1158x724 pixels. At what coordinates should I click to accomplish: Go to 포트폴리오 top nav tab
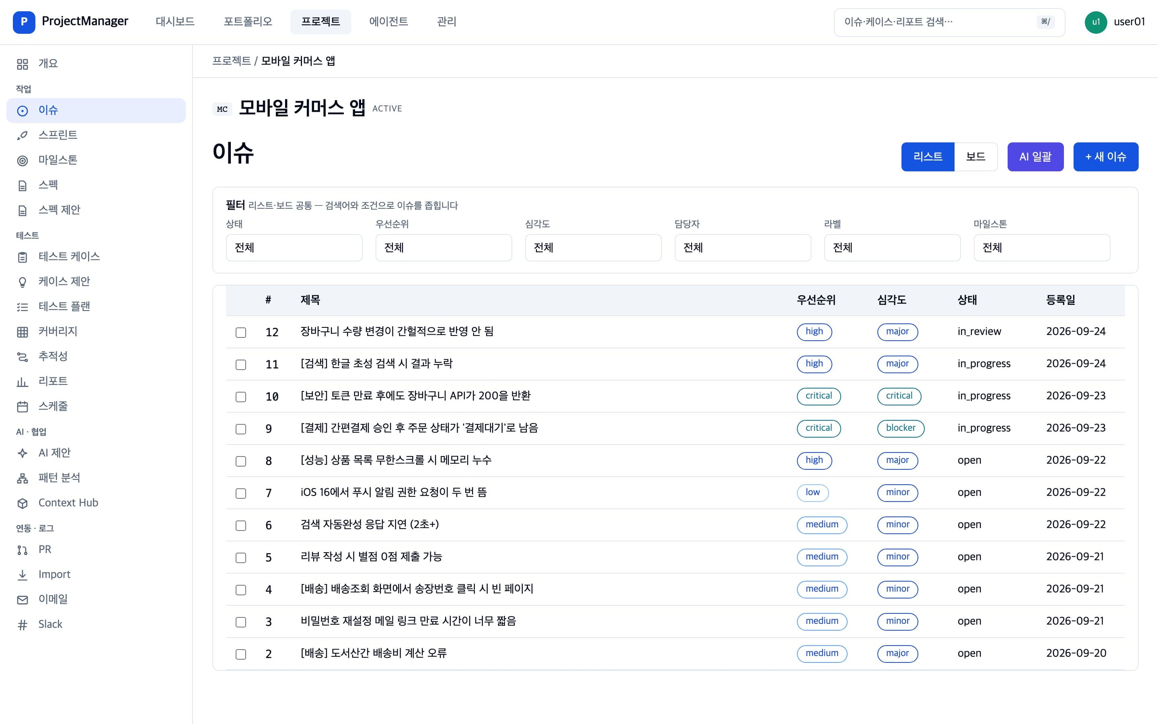pos(248,22)
